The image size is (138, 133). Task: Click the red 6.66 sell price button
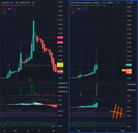tap(4, 9)
